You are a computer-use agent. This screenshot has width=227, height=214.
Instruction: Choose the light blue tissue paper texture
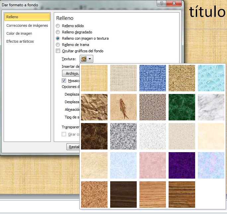point(123,165)
